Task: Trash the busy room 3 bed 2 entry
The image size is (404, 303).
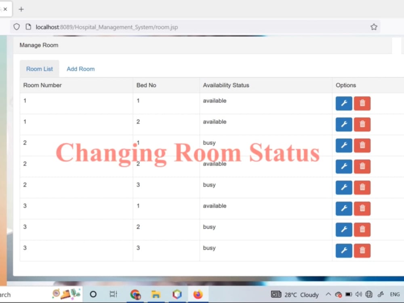Action: 362,229
